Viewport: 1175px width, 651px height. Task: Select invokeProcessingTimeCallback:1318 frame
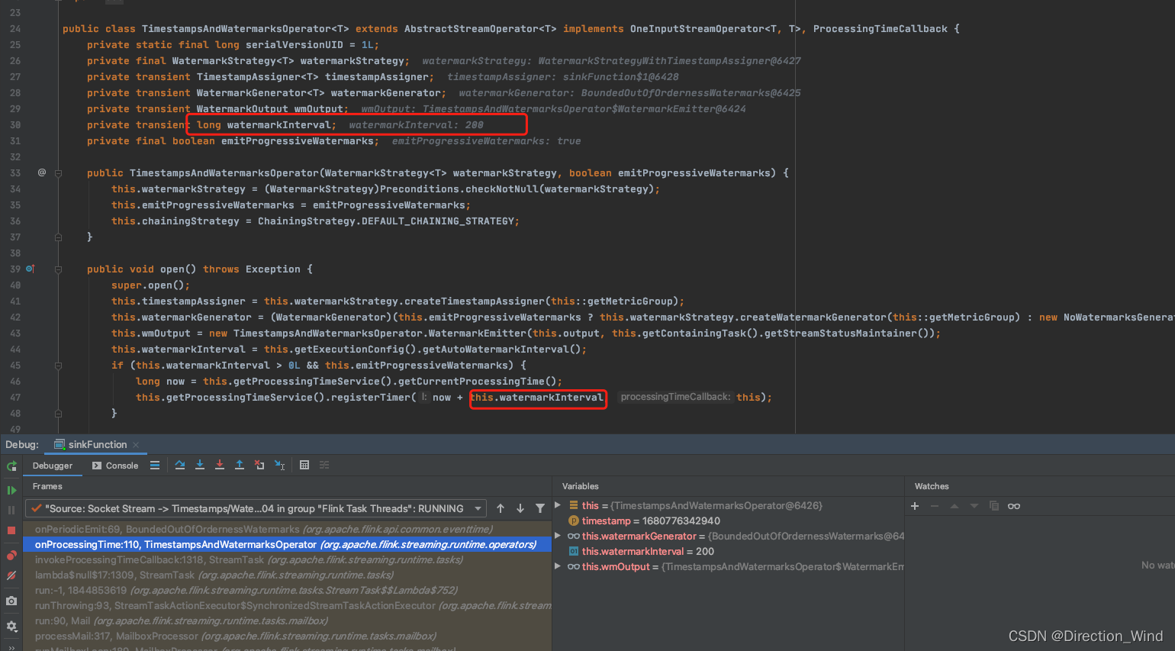pyautogui.click(x=288, y=559)
